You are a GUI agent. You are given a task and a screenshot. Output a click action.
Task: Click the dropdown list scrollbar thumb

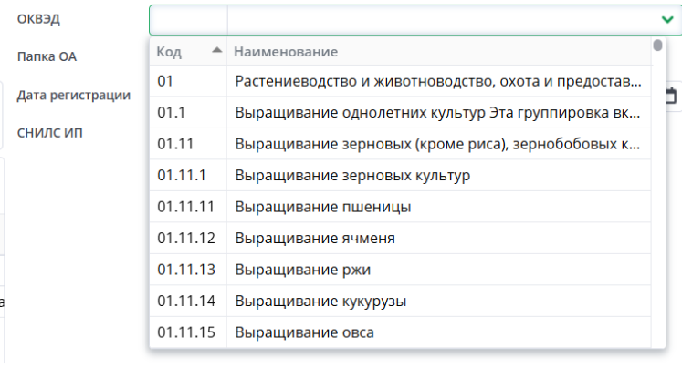[x=657, y=46]
